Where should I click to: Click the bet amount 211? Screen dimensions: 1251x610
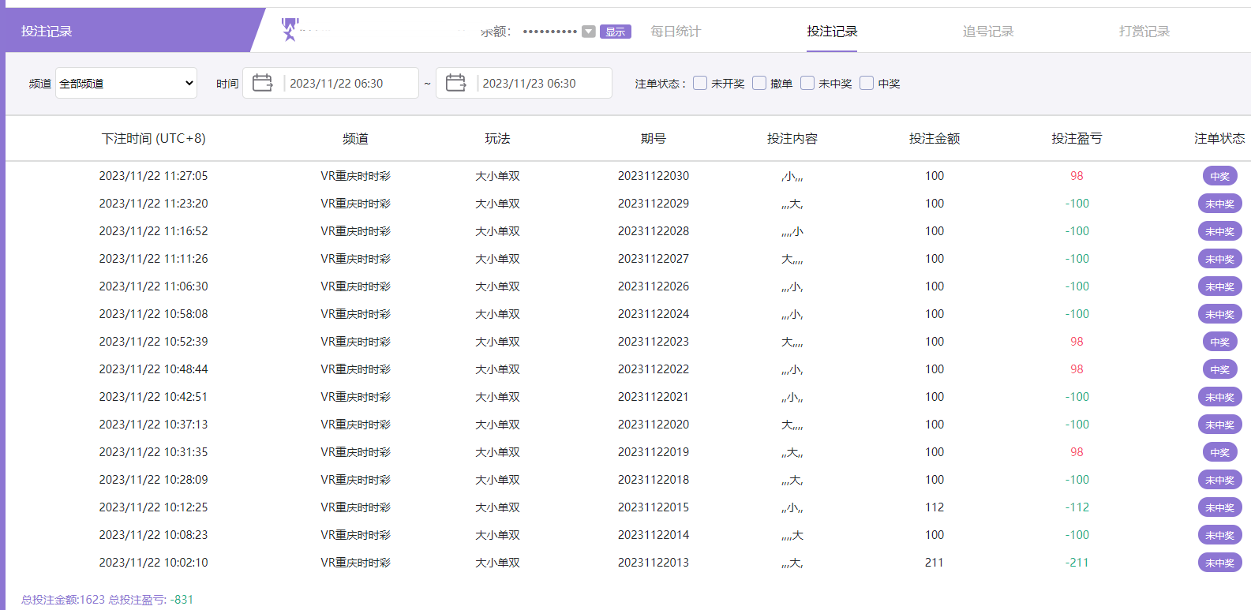[935, 563]
